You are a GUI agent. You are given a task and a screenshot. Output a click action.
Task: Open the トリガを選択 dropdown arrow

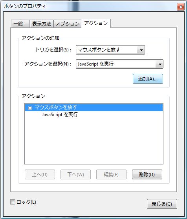[x=141, y=50]
